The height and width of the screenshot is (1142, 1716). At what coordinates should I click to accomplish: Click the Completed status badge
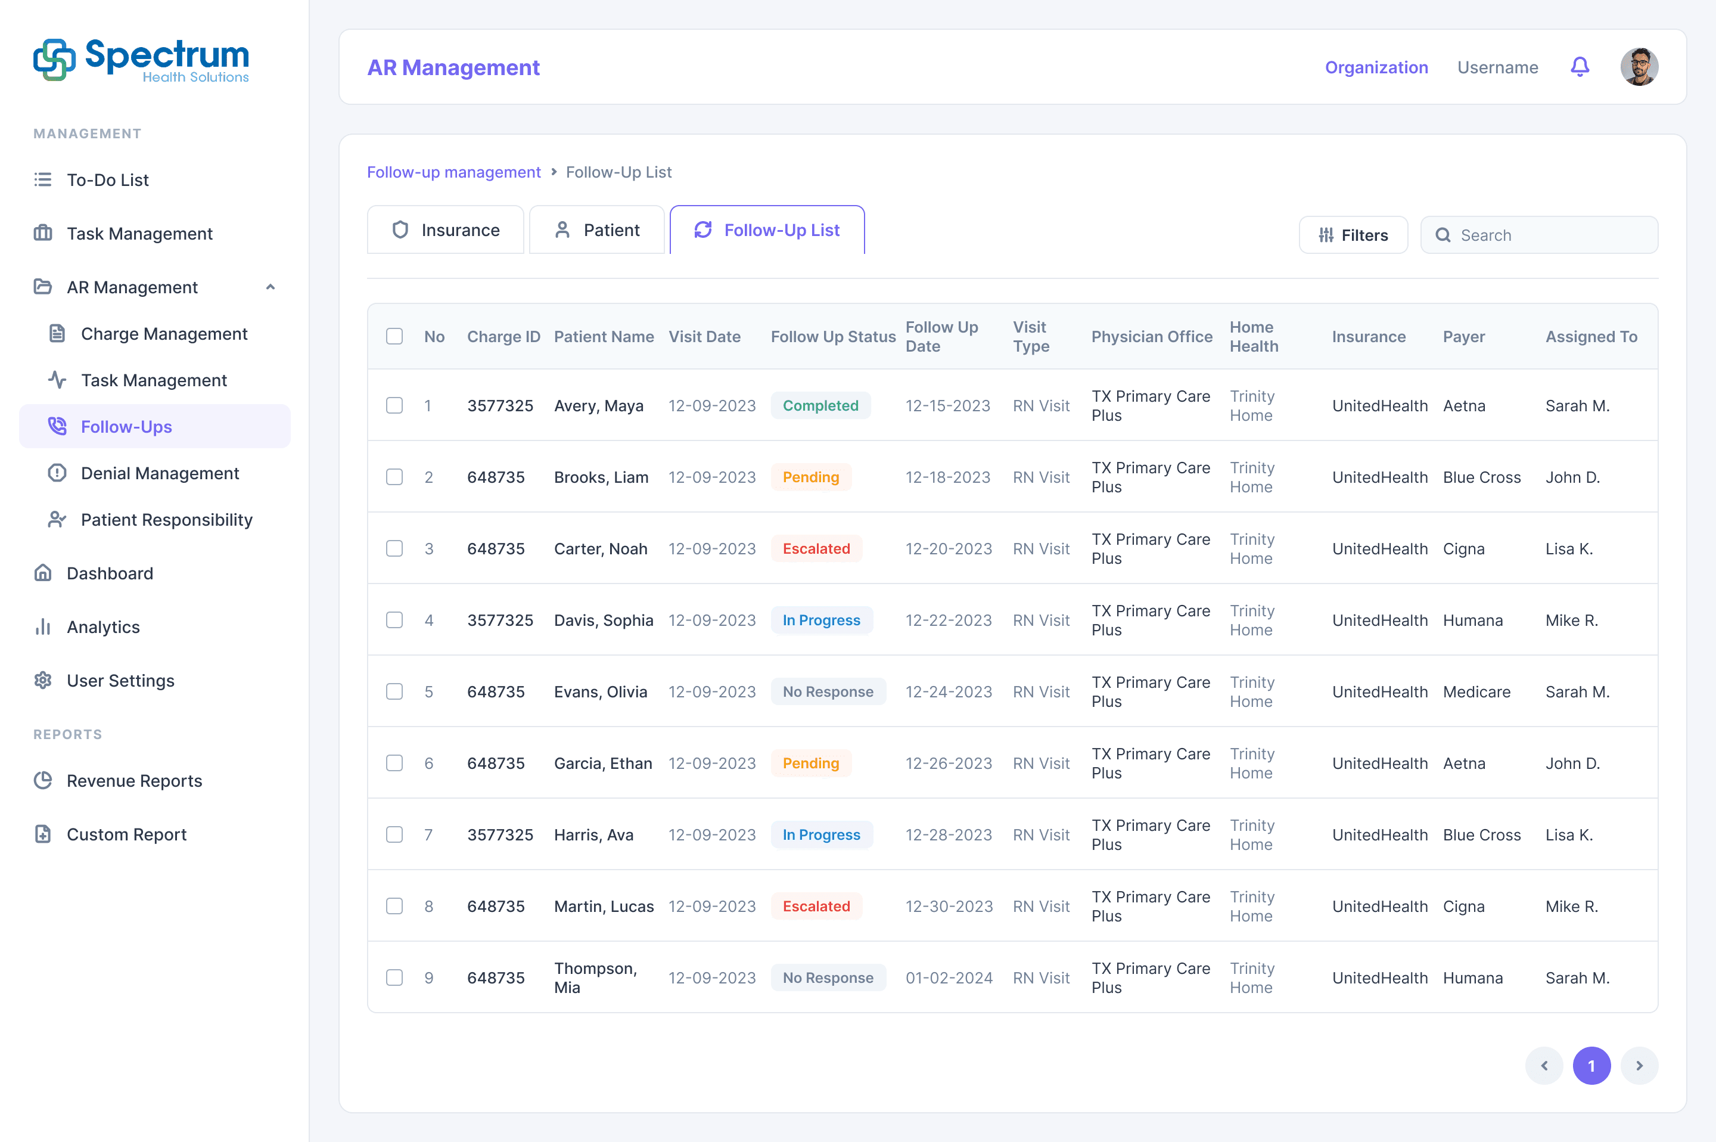(820, 406)
